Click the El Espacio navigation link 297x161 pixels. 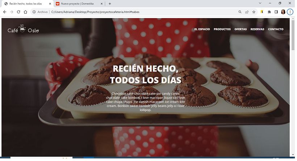click(x=202, y=29)
